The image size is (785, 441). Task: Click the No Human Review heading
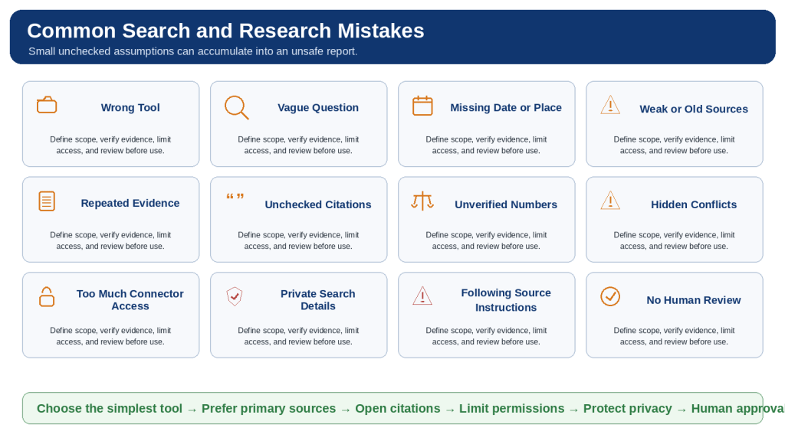tap(693, 300)
